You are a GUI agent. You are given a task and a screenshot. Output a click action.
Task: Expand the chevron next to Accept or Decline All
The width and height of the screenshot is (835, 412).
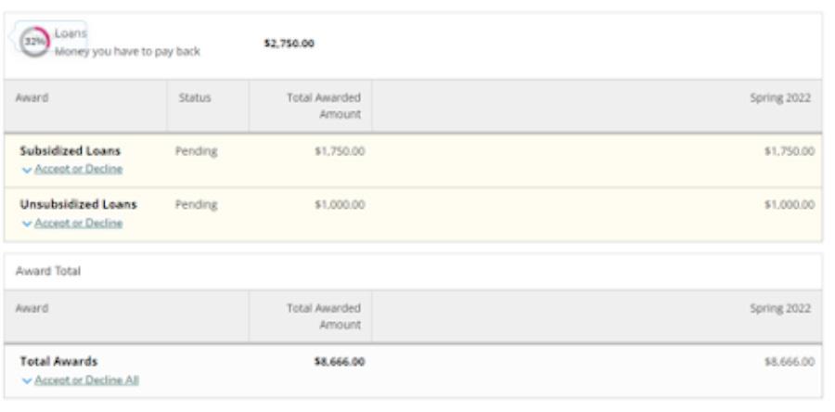[x=26, y=380]
